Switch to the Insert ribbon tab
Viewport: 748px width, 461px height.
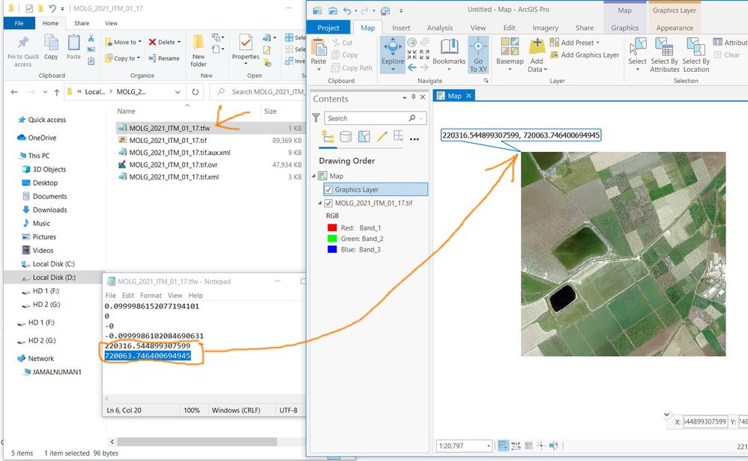click(x=401, y=28)
